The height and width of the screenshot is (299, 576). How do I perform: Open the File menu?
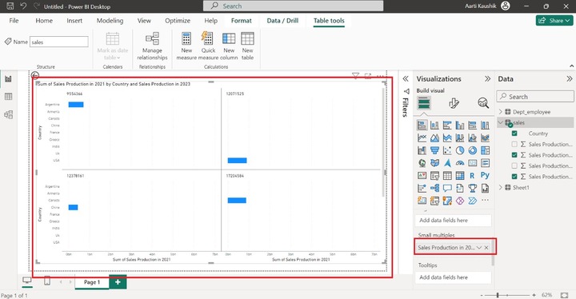pos(14,21)
